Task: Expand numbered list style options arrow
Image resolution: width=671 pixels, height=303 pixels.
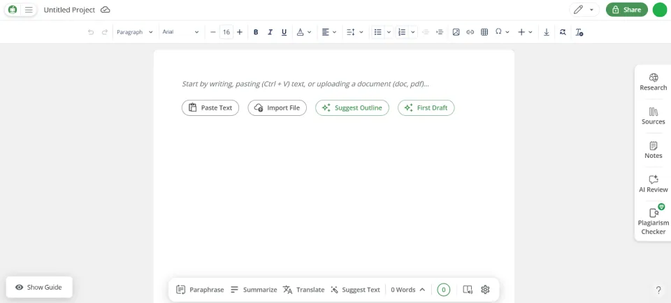Action: [x=413, y=32]
